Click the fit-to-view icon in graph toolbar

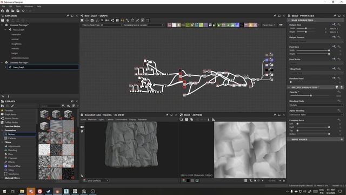tap(82, 21)
